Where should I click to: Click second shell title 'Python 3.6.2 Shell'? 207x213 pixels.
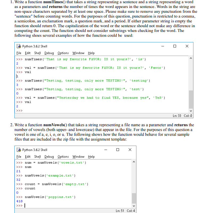click(x=35, y=150)
